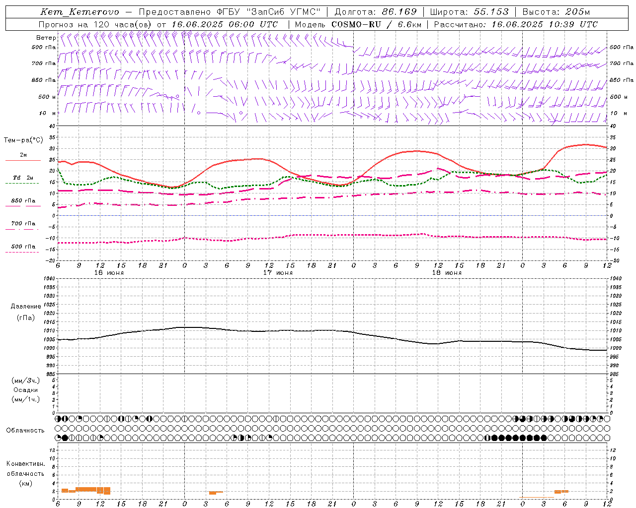Image resolution: width=636 pixels, height=508 pixels.
Task: Click the 'Модель COSMO-RU / 6.6км' text
Action: click(x=358, y=24)
